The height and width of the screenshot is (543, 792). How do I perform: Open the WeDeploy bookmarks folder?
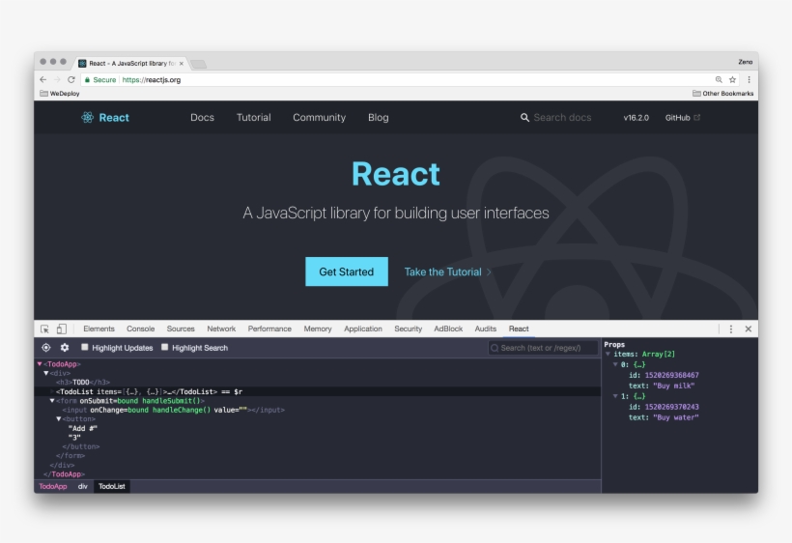pyautogui.click(x=60, y=94)
